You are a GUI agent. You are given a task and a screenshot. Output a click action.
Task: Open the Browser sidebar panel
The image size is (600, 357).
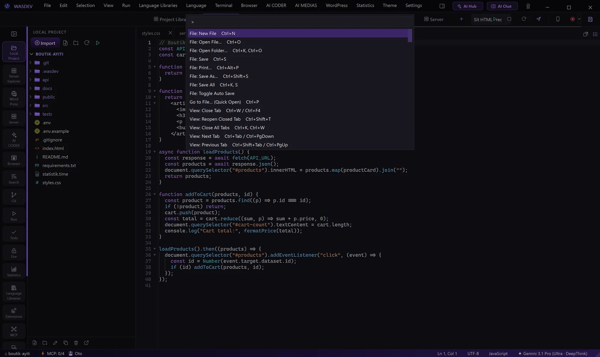pyautogui.click(x=14, y=160)
